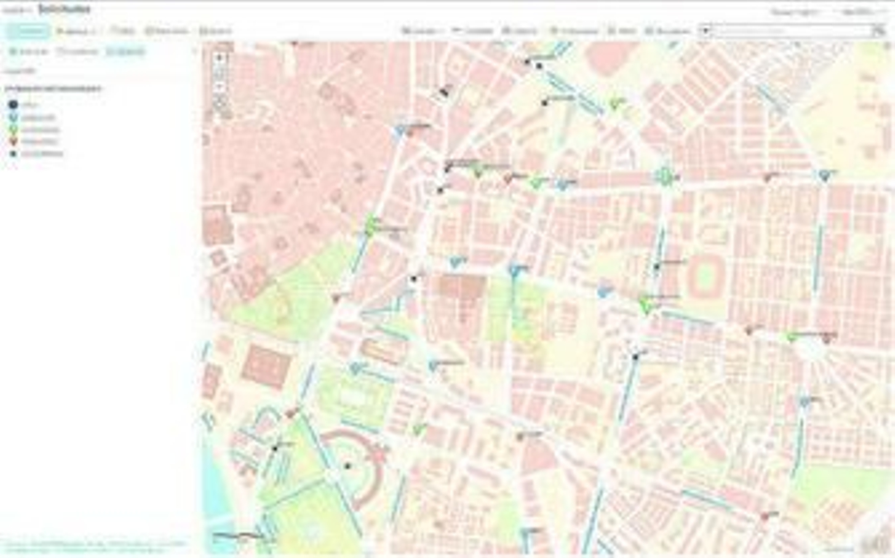The width and height of the screenshot is (895, 558).
Task: Select the highlighted teal tab in the top-left toolbar
Action: [x=28, y=31]
